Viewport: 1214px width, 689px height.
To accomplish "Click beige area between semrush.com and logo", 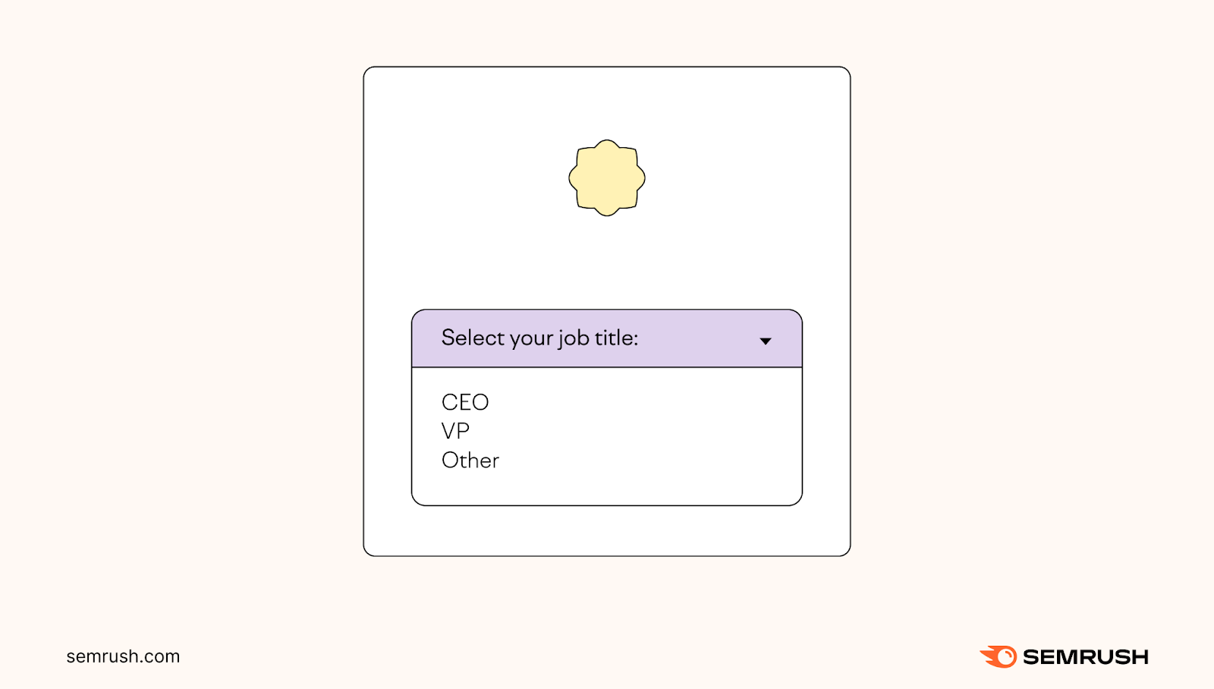I will click(577, 656).
